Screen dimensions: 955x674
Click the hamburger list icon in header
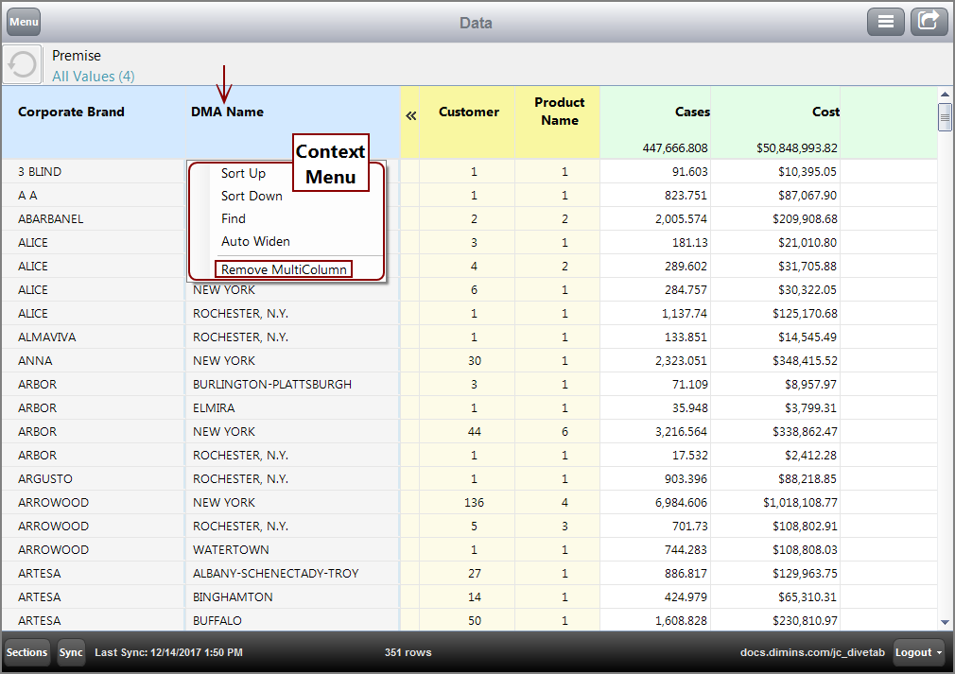[x=886, y=22]
